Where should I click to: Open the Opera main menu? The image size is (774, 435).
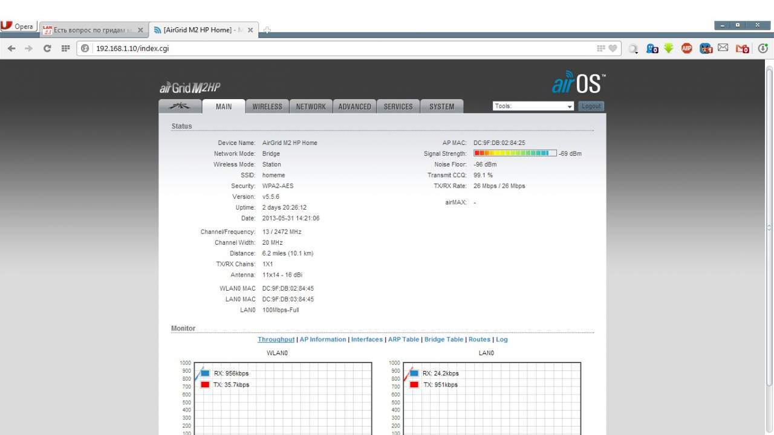click(18, 27)
